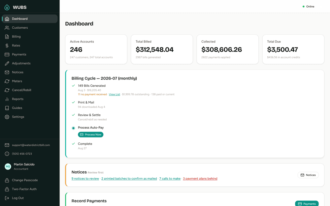Image resolution: width=330 pixels, height=206 pixels.
Task: Open the Reports page
Action: pyautogui.click(x=30, y=99)
